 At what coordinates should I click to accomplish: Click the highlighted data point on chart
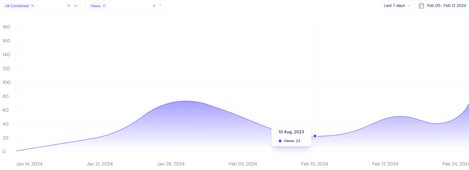tap(315, 136)
